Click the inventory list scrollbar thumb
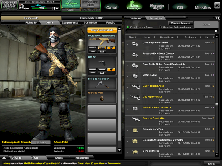The image size is (222, 166). 217,104
